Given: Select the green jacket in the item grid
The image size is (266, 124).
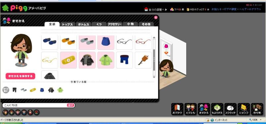Looking at the screenshot, I should [106, 60].
